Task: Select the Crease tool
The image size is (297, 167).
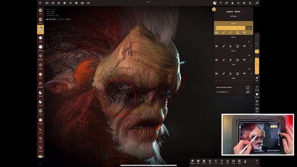Action: coord(40,121)
